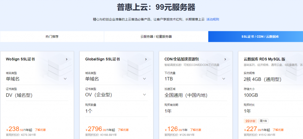Viewport: 303px width, 139px height.
Task: Select the SSL证书 / CDN / 云数据库 tab
Action: [x=255, y=36]
